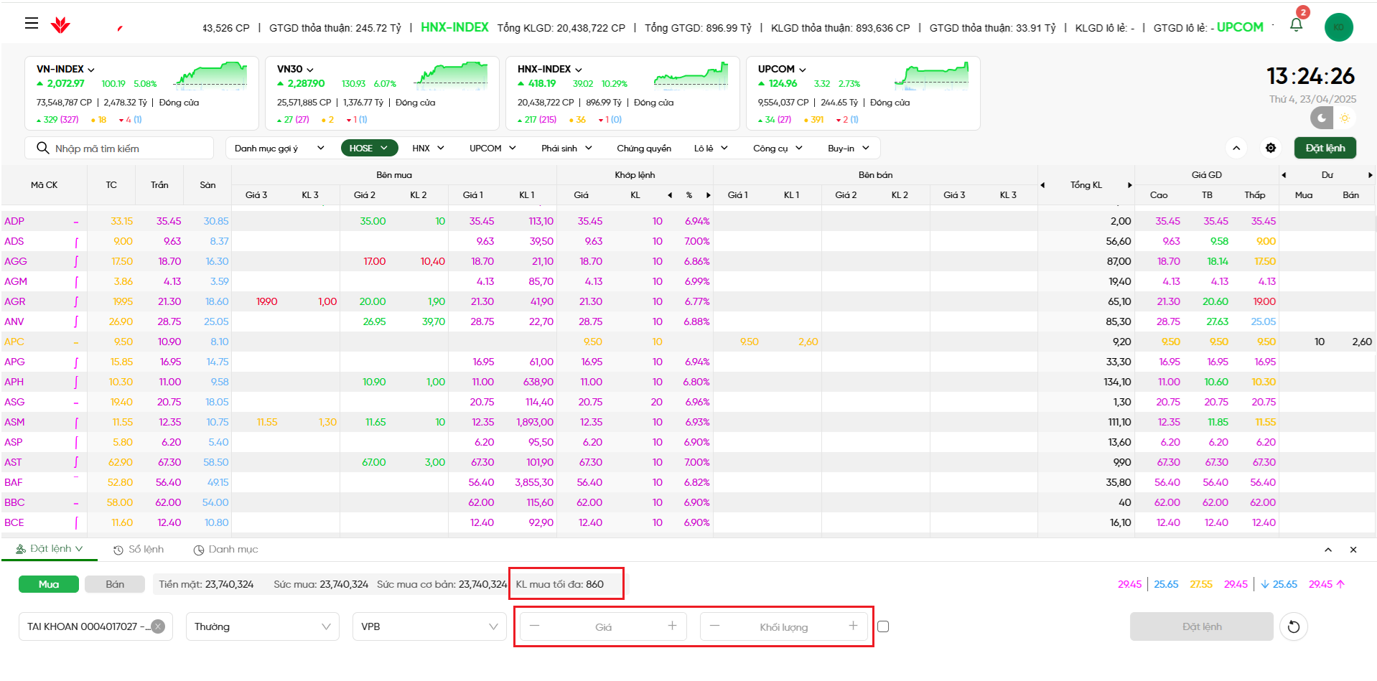Viewport: 1377px width, 681px height.
Task: Decrease quantity with the minus icon
Action: [714, 626]
